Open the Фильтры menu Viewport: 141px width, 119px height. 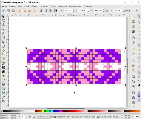pos(63,6)
